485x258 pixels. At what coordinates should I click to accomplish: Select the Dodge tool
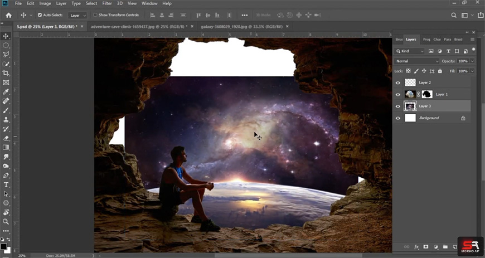[6, 166]
